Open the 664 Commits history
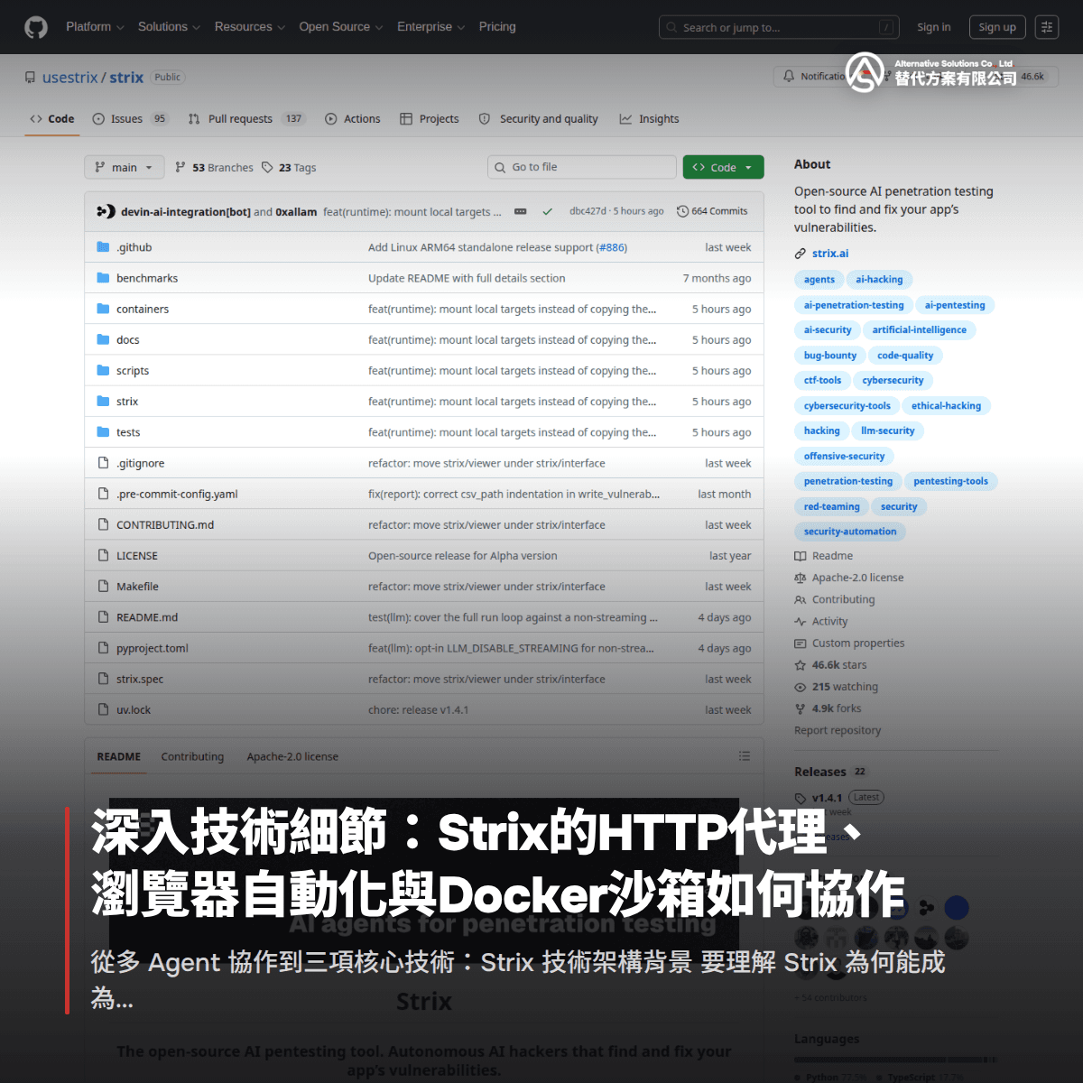 (712, 211)
